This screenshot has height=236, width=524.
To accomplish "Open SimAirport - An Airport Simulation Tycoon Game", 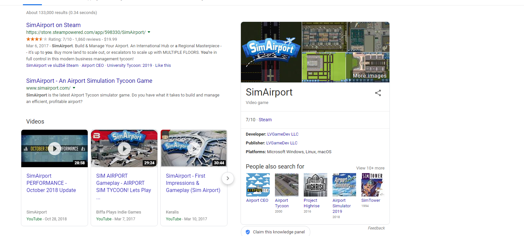I will click(x=89, y=81).
